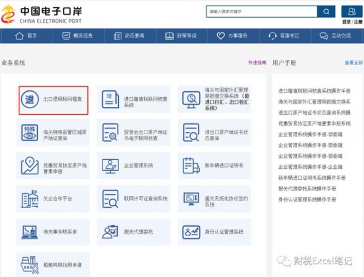
Task: Click the 出口退税联网稽查 icon
Action: tap(30, 99)
